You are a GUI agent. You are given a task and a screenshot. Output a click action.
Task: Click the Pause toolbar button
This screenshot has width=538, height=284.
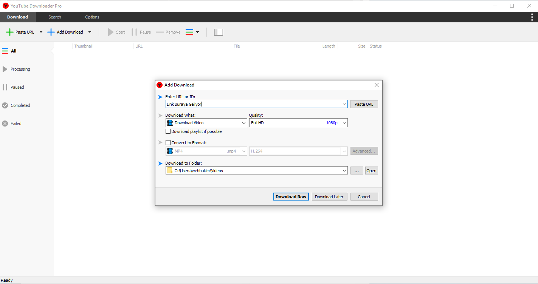[141, 32]
